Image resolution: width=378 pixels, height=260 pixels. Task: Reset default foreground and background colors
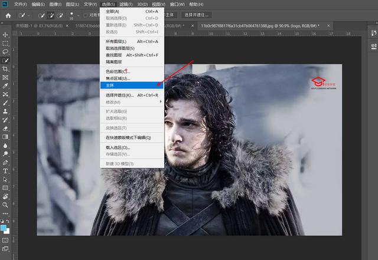click(x=2, y=221)
